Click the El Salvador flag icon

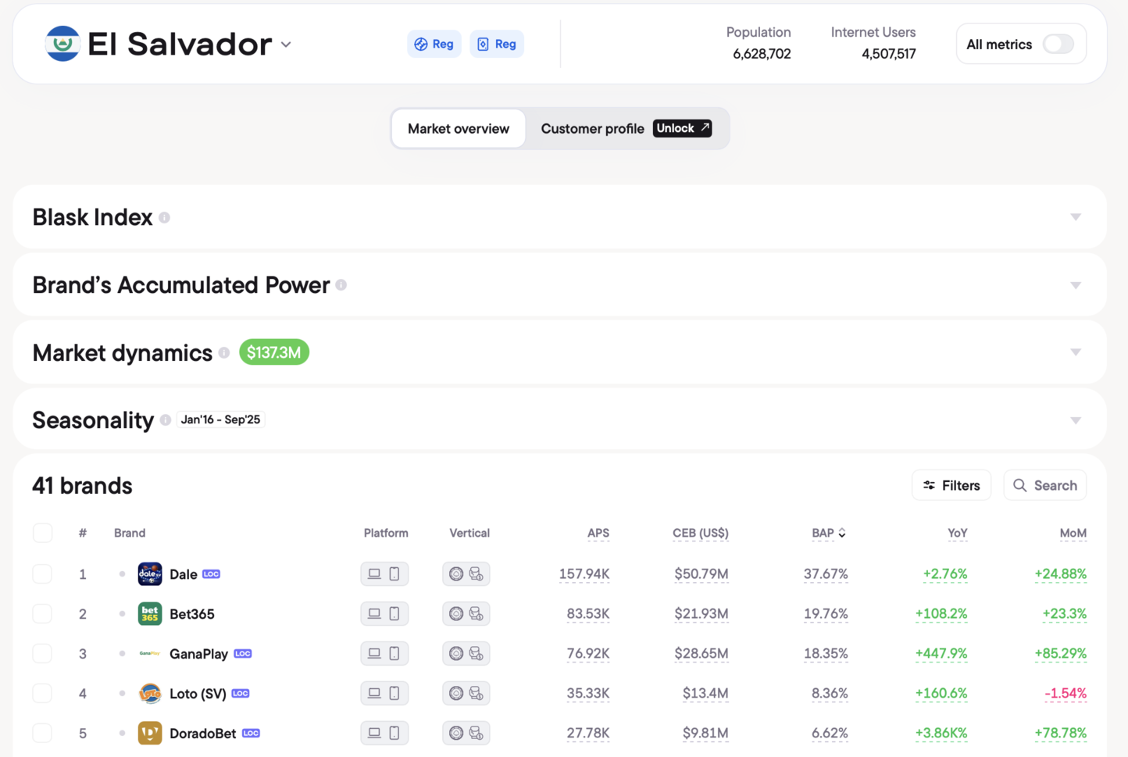pos(62,44)
